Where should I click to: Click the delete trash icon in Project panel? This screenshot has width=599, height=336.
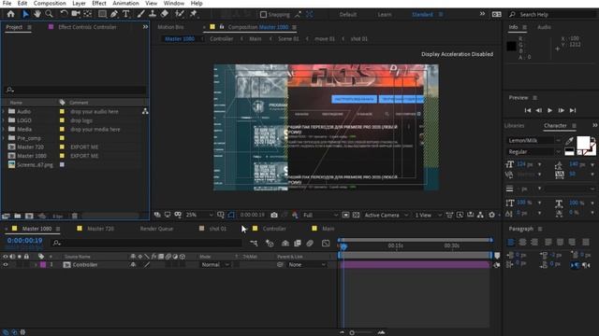click(75, 216)
